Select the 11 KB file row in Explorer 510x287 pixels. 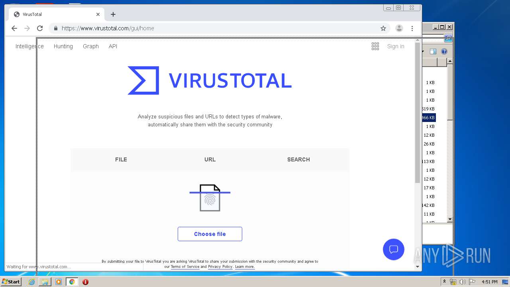coord(429,214)
